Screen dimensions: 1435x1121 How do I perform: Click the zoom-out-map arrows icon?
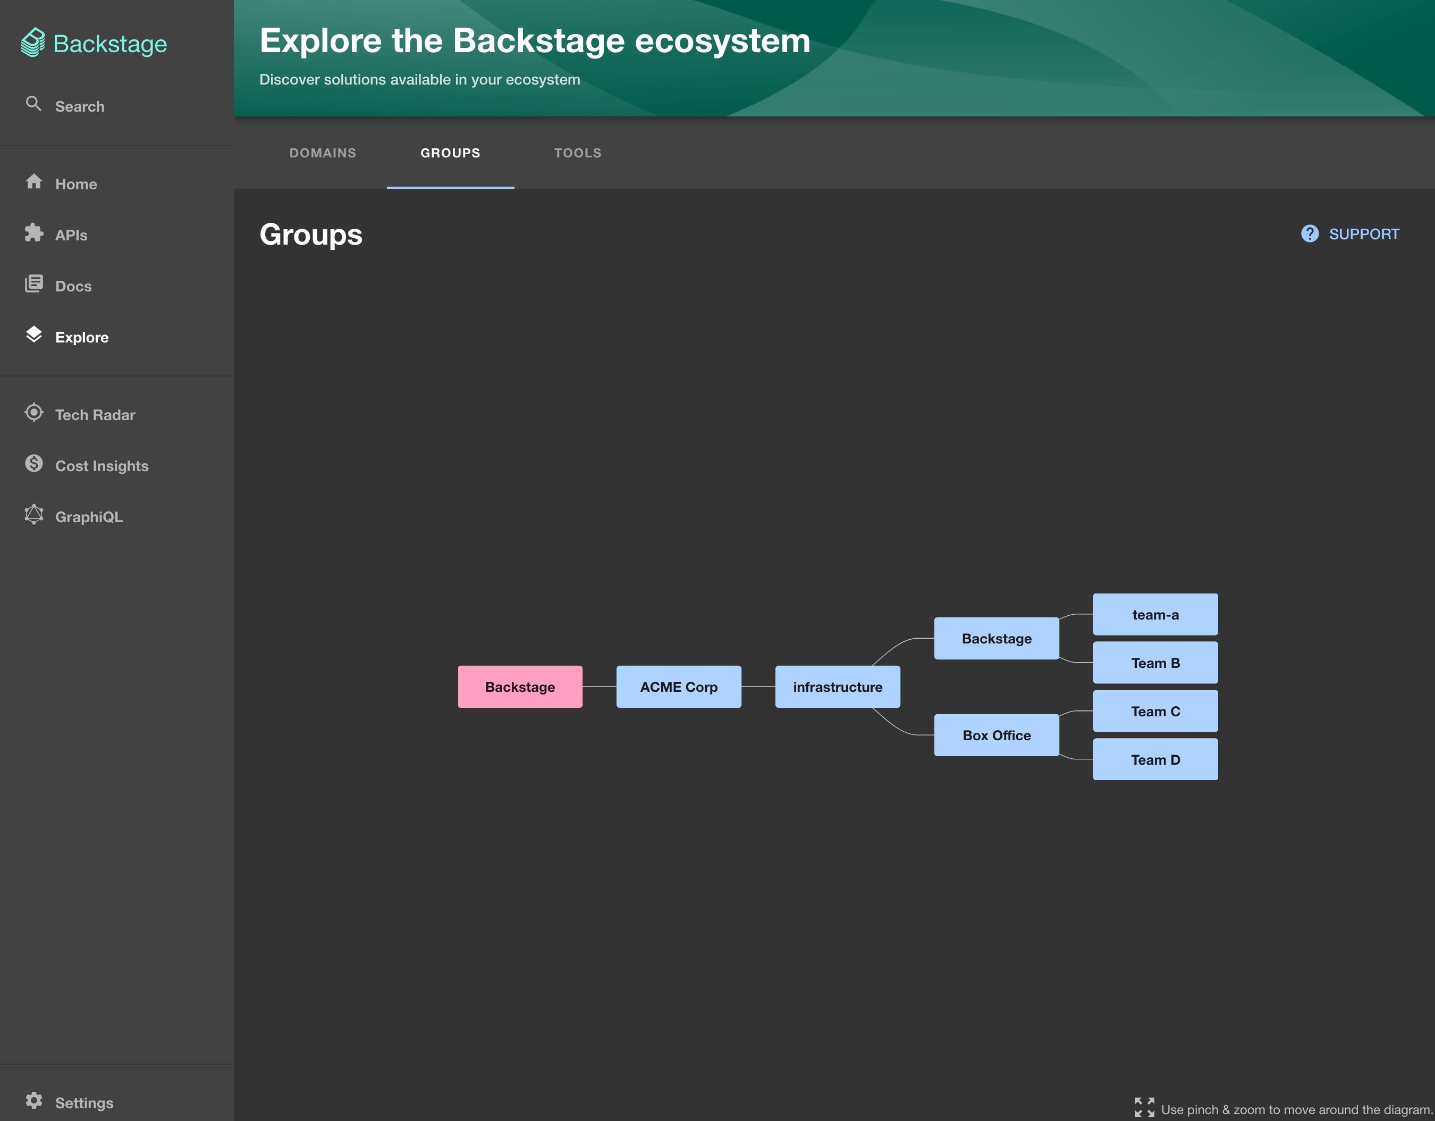[1145, 1107]
